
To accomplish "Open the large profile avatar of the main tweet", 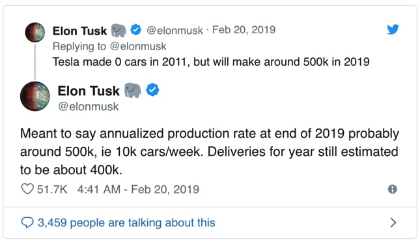I will [x=35, y=96].
